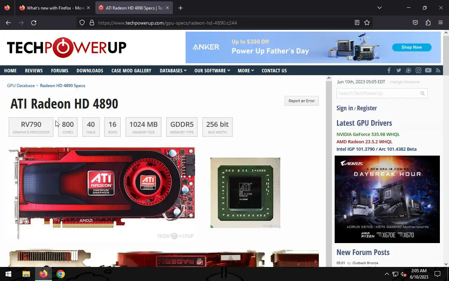Open TechPowerUp YouTube icon

point(428,70)
